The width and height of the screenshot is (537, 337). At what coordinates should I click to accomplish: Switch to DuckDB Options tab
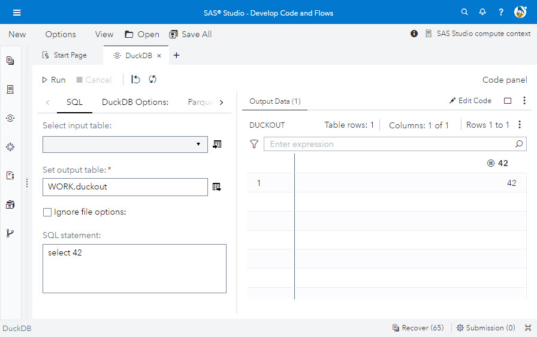point(135,102)
